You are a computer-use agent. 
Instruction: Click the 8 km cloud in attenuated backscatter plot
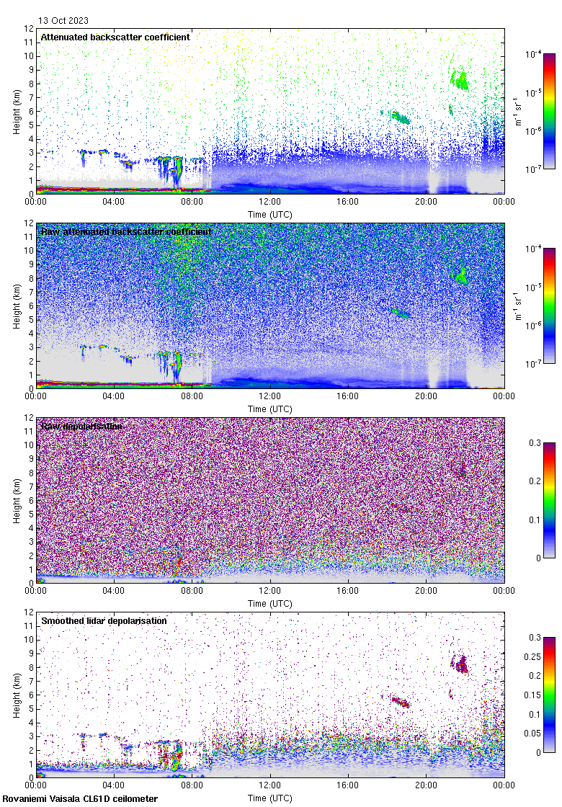tap(459, 80)
